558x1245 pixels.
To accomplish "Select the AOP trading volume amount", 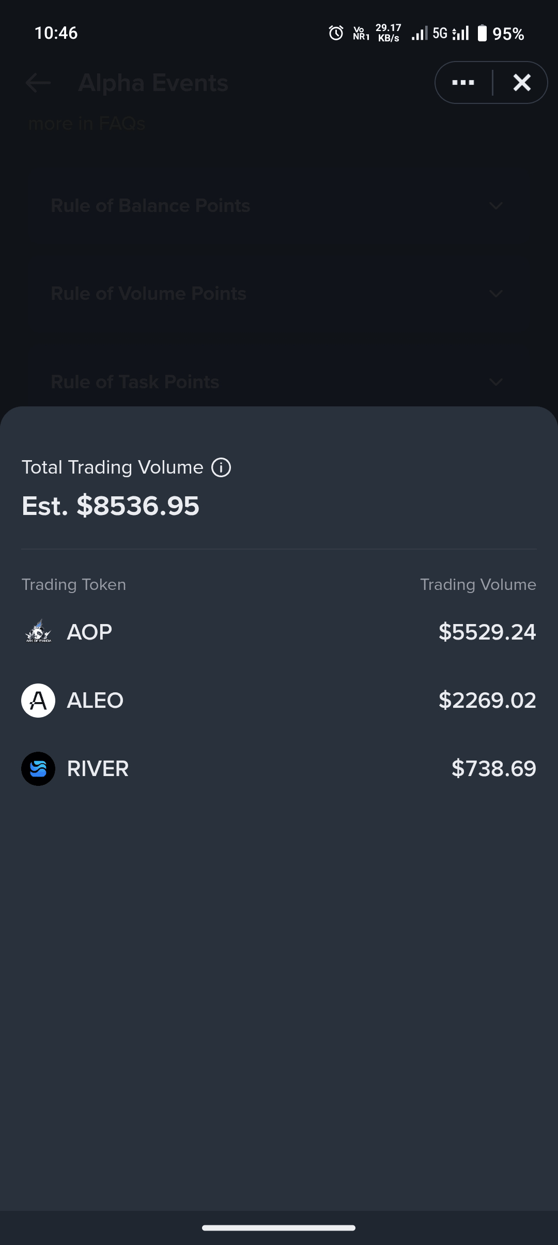I will (487, 632).
